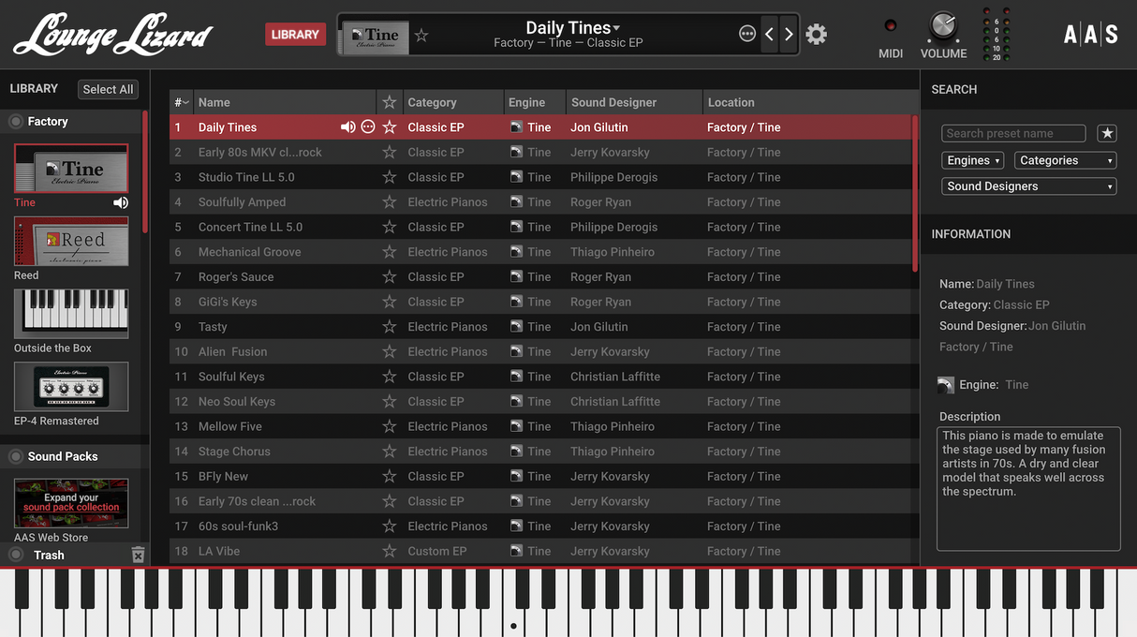The width and height of the screenshot is (1137, 637).
Task: Click the AAS logo
Action: (x=1090, y=35)
